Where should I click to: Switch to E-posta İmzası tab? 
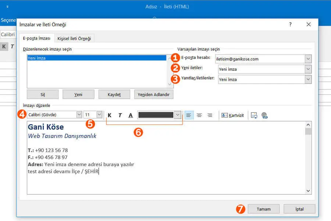pyautogui.click(x=36, y=38)
